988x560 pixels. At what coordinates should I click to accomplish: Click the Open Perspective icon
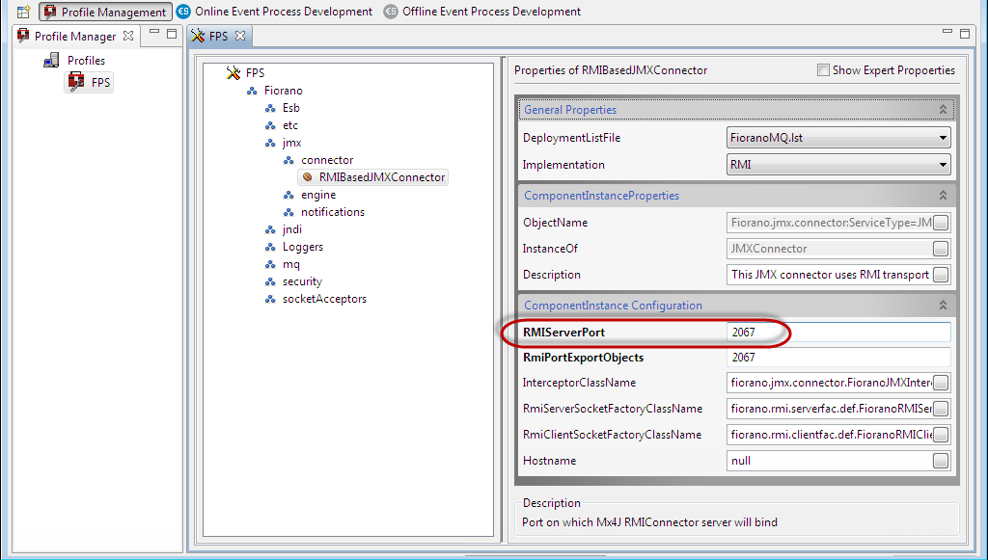23,12
